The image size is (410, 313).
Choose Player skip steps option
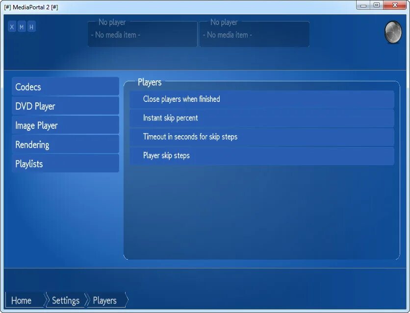click(x=262, y=156)
